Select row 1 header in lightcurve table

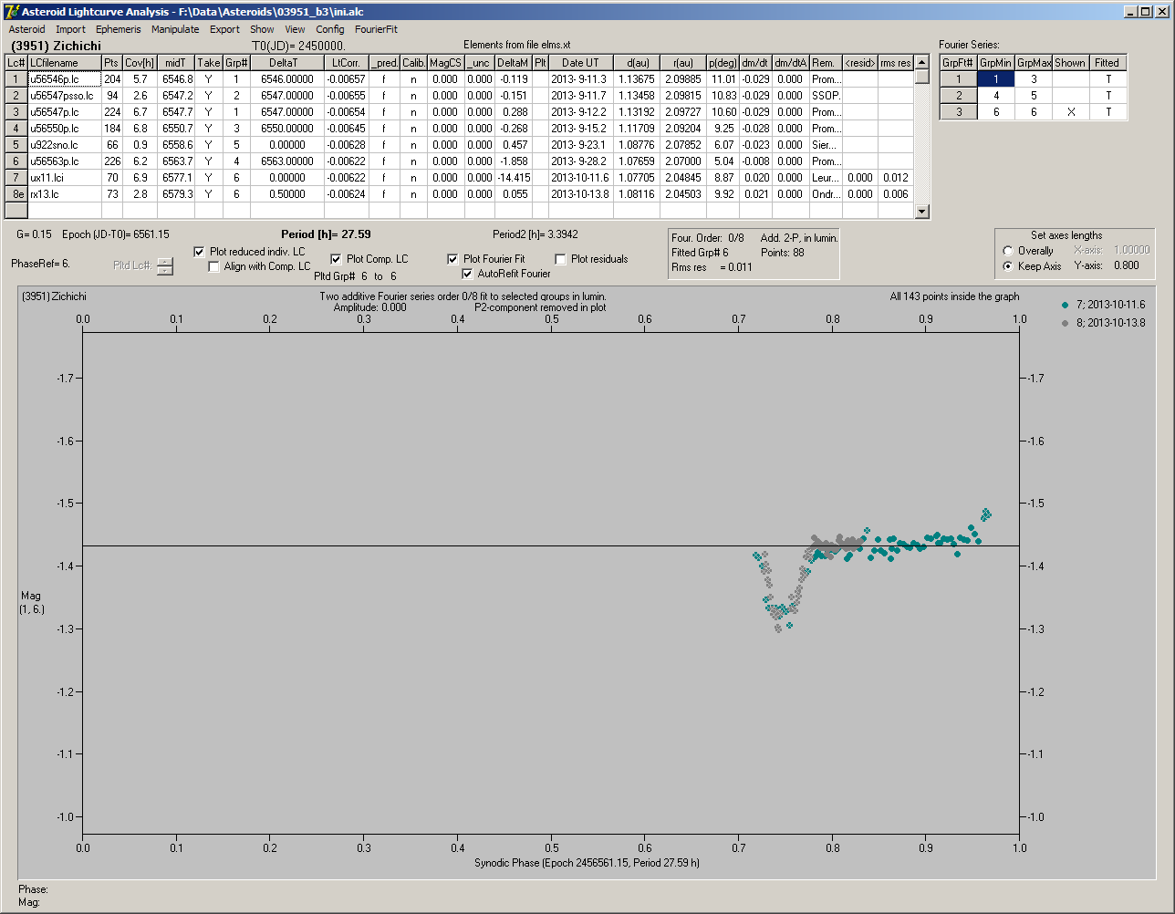(x=16, y=79)
